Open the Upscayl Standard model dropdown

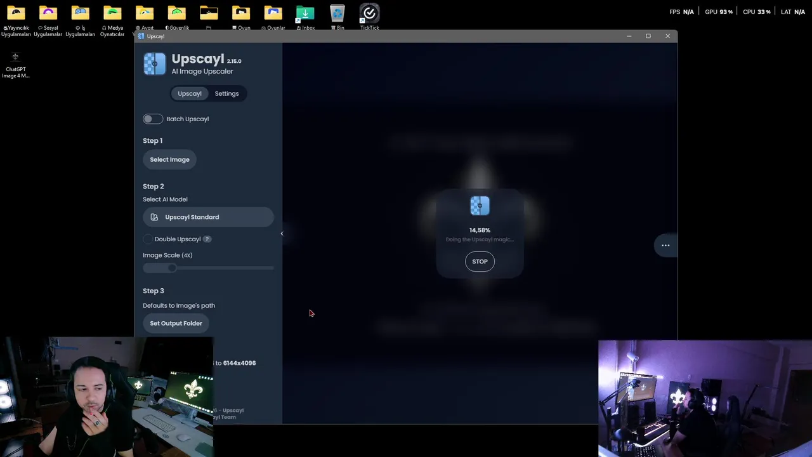[x=208, y=217]
